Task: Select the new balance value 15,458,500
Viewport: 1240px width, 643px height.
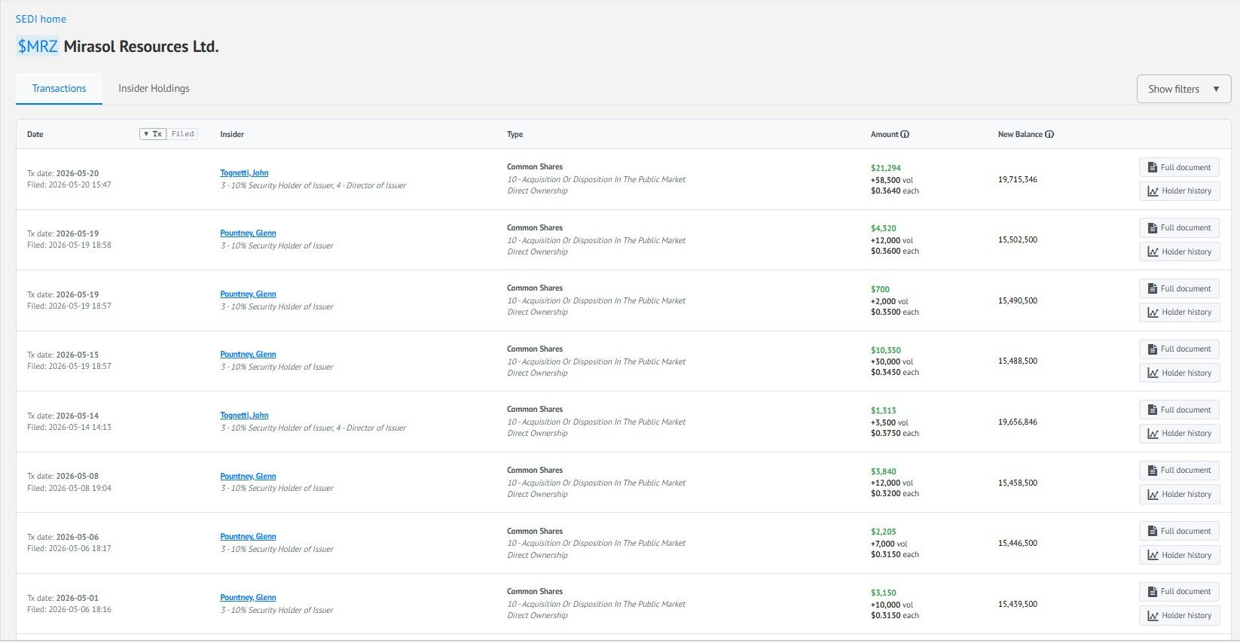Action: (x=1018, y=483)
